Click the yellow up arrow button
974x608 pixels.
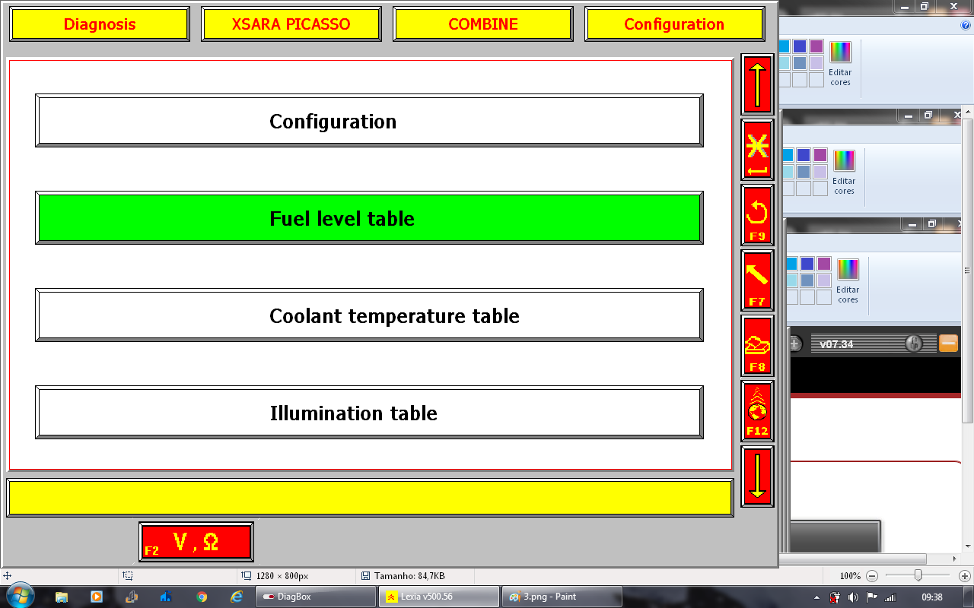[x=757, y=84]
